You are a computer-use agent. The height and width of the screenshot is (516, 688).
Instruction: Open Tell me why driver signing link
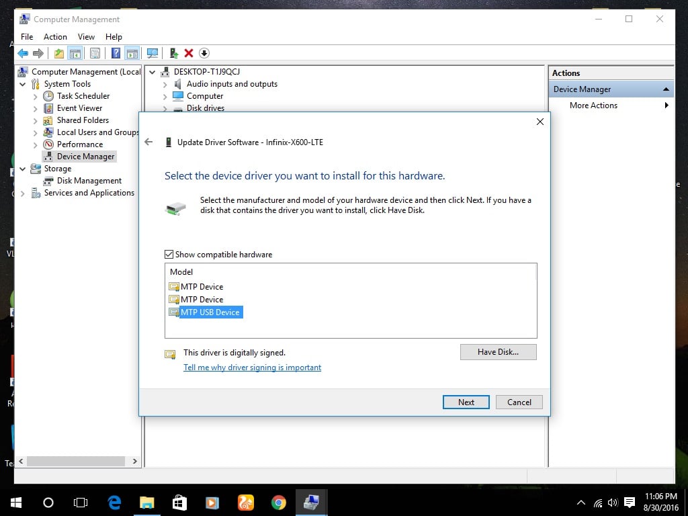pyautogui.click(x=253, y=368)
